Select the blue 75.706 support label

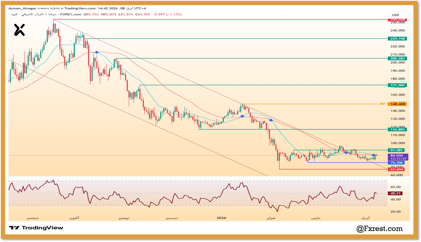(x=397, y=163)
